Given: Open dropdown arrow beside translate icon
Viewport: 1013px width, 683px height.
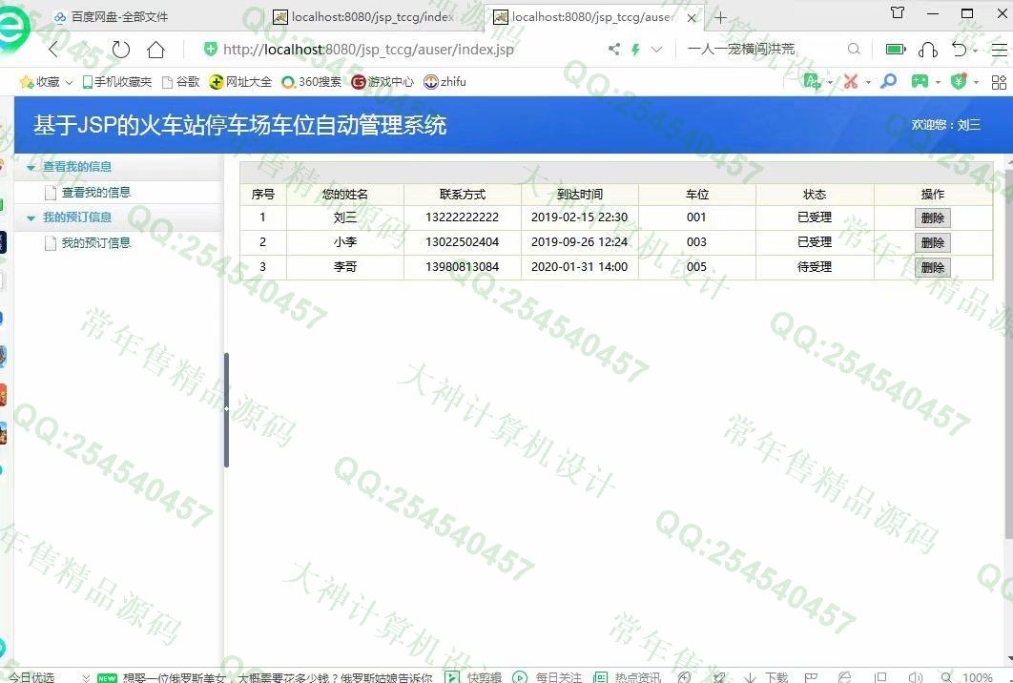Looking at the screenshot, I should coord(830,82).
